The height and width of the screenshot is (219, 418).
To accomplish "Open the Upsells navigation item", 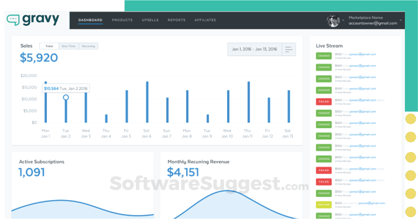I will [150, 20].
